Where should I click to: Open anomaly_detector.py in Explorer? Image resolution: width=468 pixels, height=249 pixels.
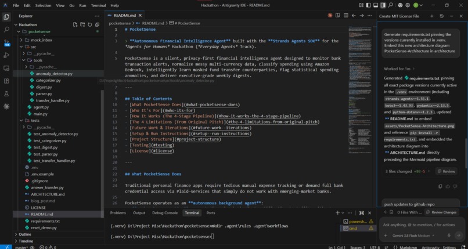[x=54, y=74]
